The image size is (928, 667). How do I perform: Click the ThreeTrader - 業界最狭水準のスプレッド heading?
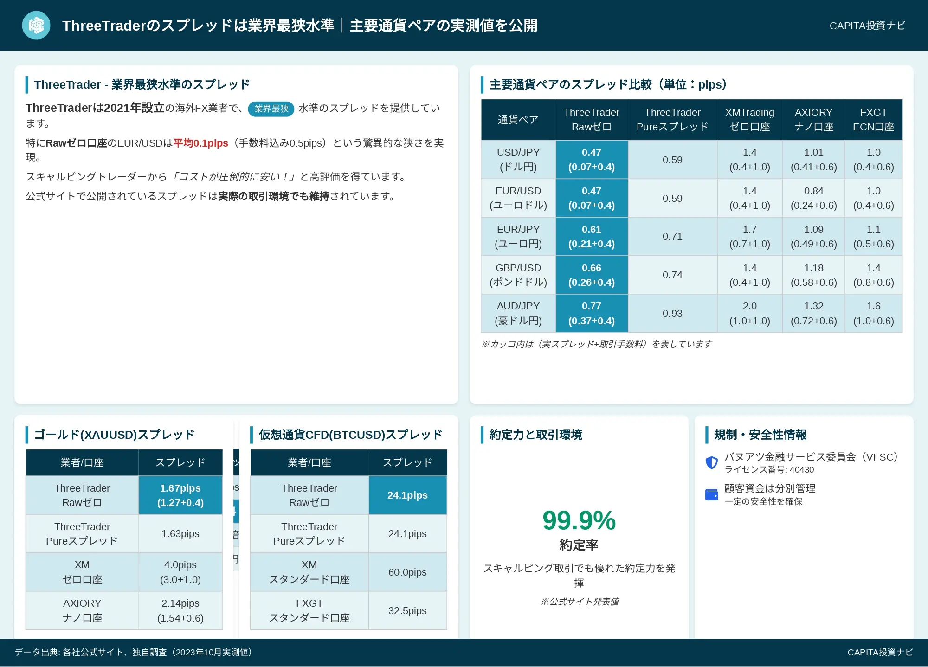pos(142,84)
